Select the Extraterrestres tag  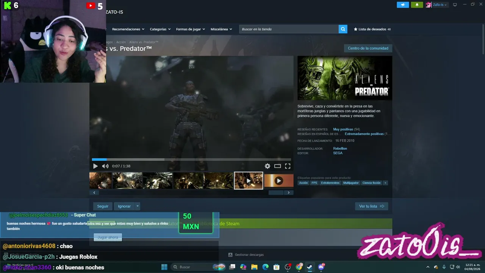[x=330, y=183]
